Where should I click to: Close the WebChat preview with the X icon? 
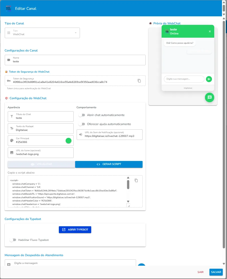210,31
